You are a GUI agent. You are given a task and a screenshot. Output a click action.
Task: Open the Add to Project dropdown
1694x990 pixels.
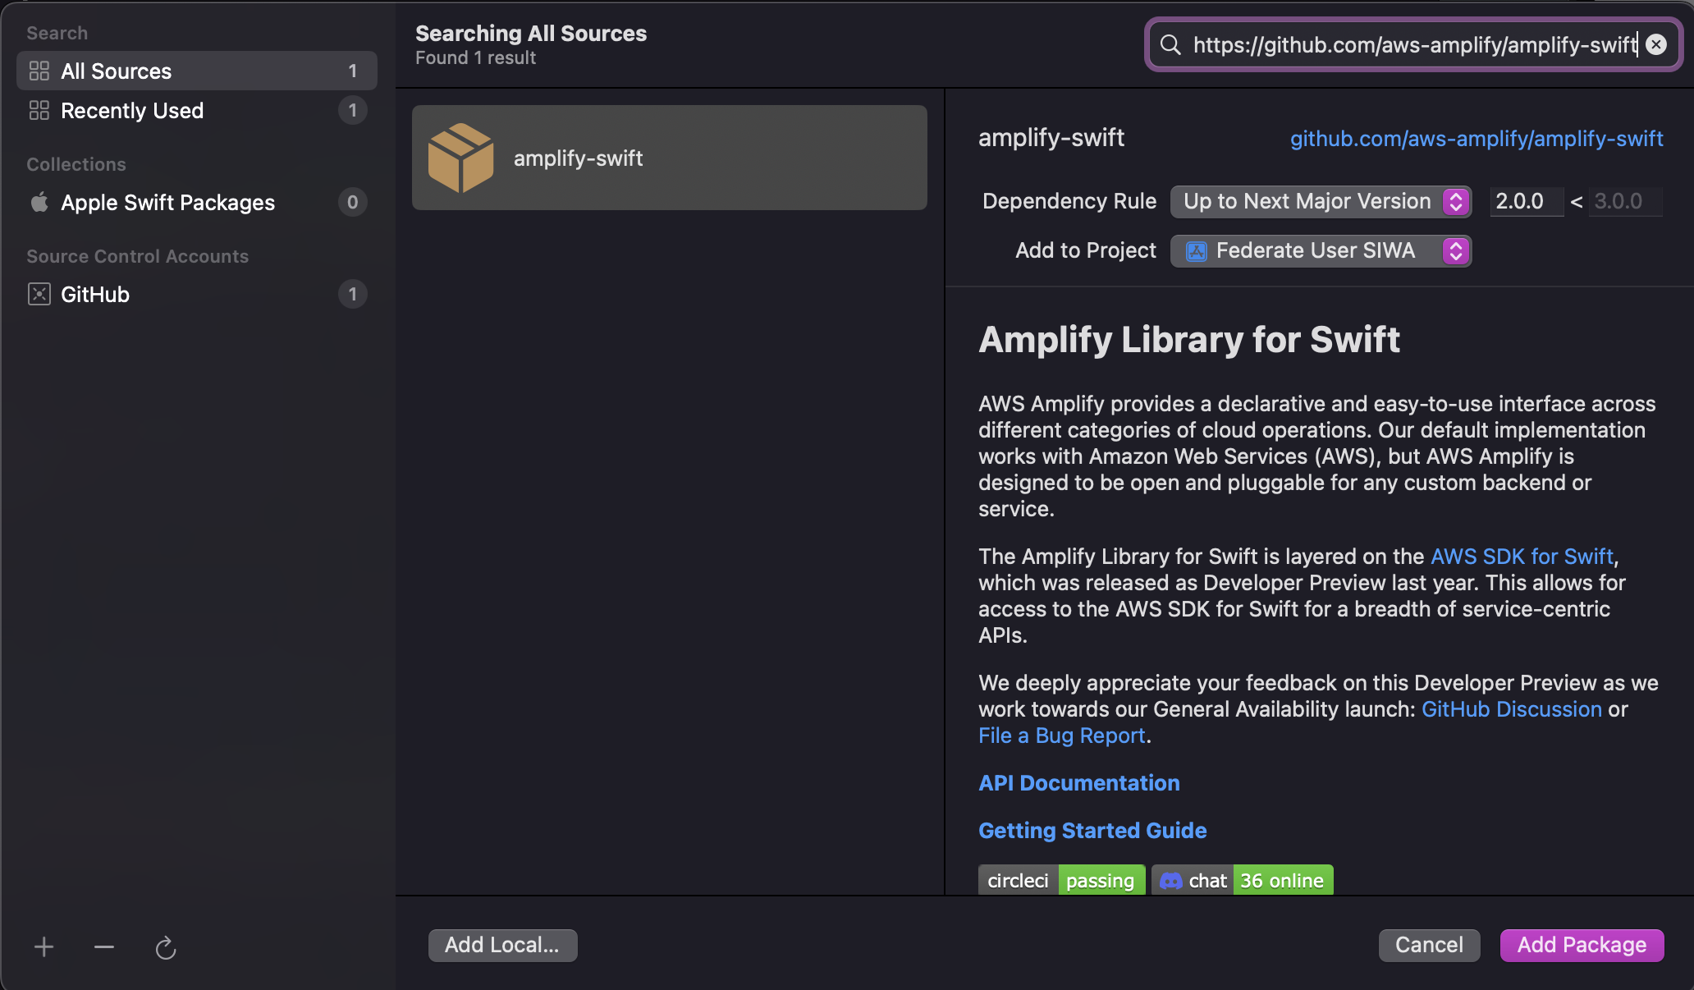tap(1321, 251)
